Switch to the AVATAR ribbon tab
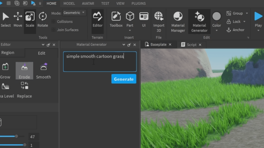The height and width of the screenshot is (148, 264). tap(88, 3)
